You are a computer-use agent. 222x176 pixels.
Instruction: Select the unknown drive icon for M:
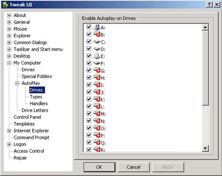(97, 113)
